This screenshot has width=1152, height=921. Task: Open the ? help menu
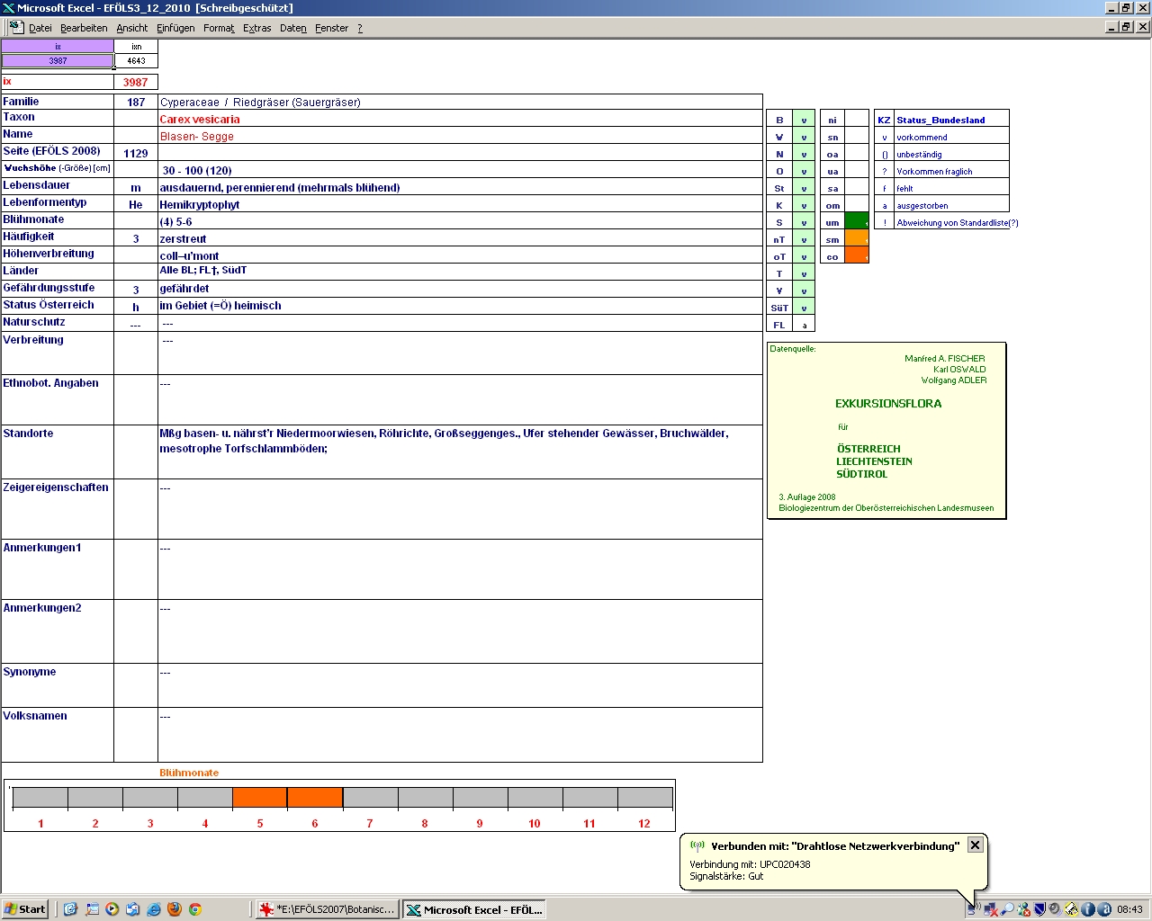coord(360,28)
